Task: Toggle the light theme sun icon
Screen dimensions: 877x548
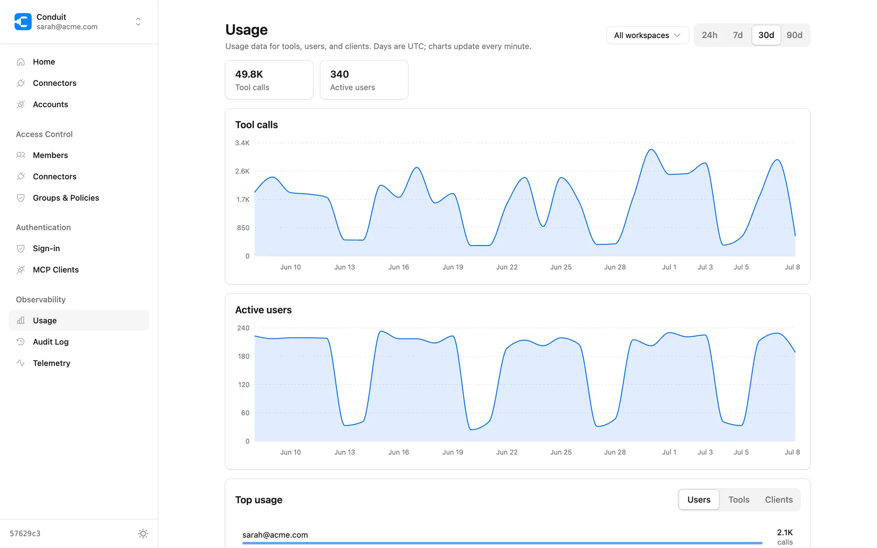Action: pyautogui.click(x=143, y=534)
